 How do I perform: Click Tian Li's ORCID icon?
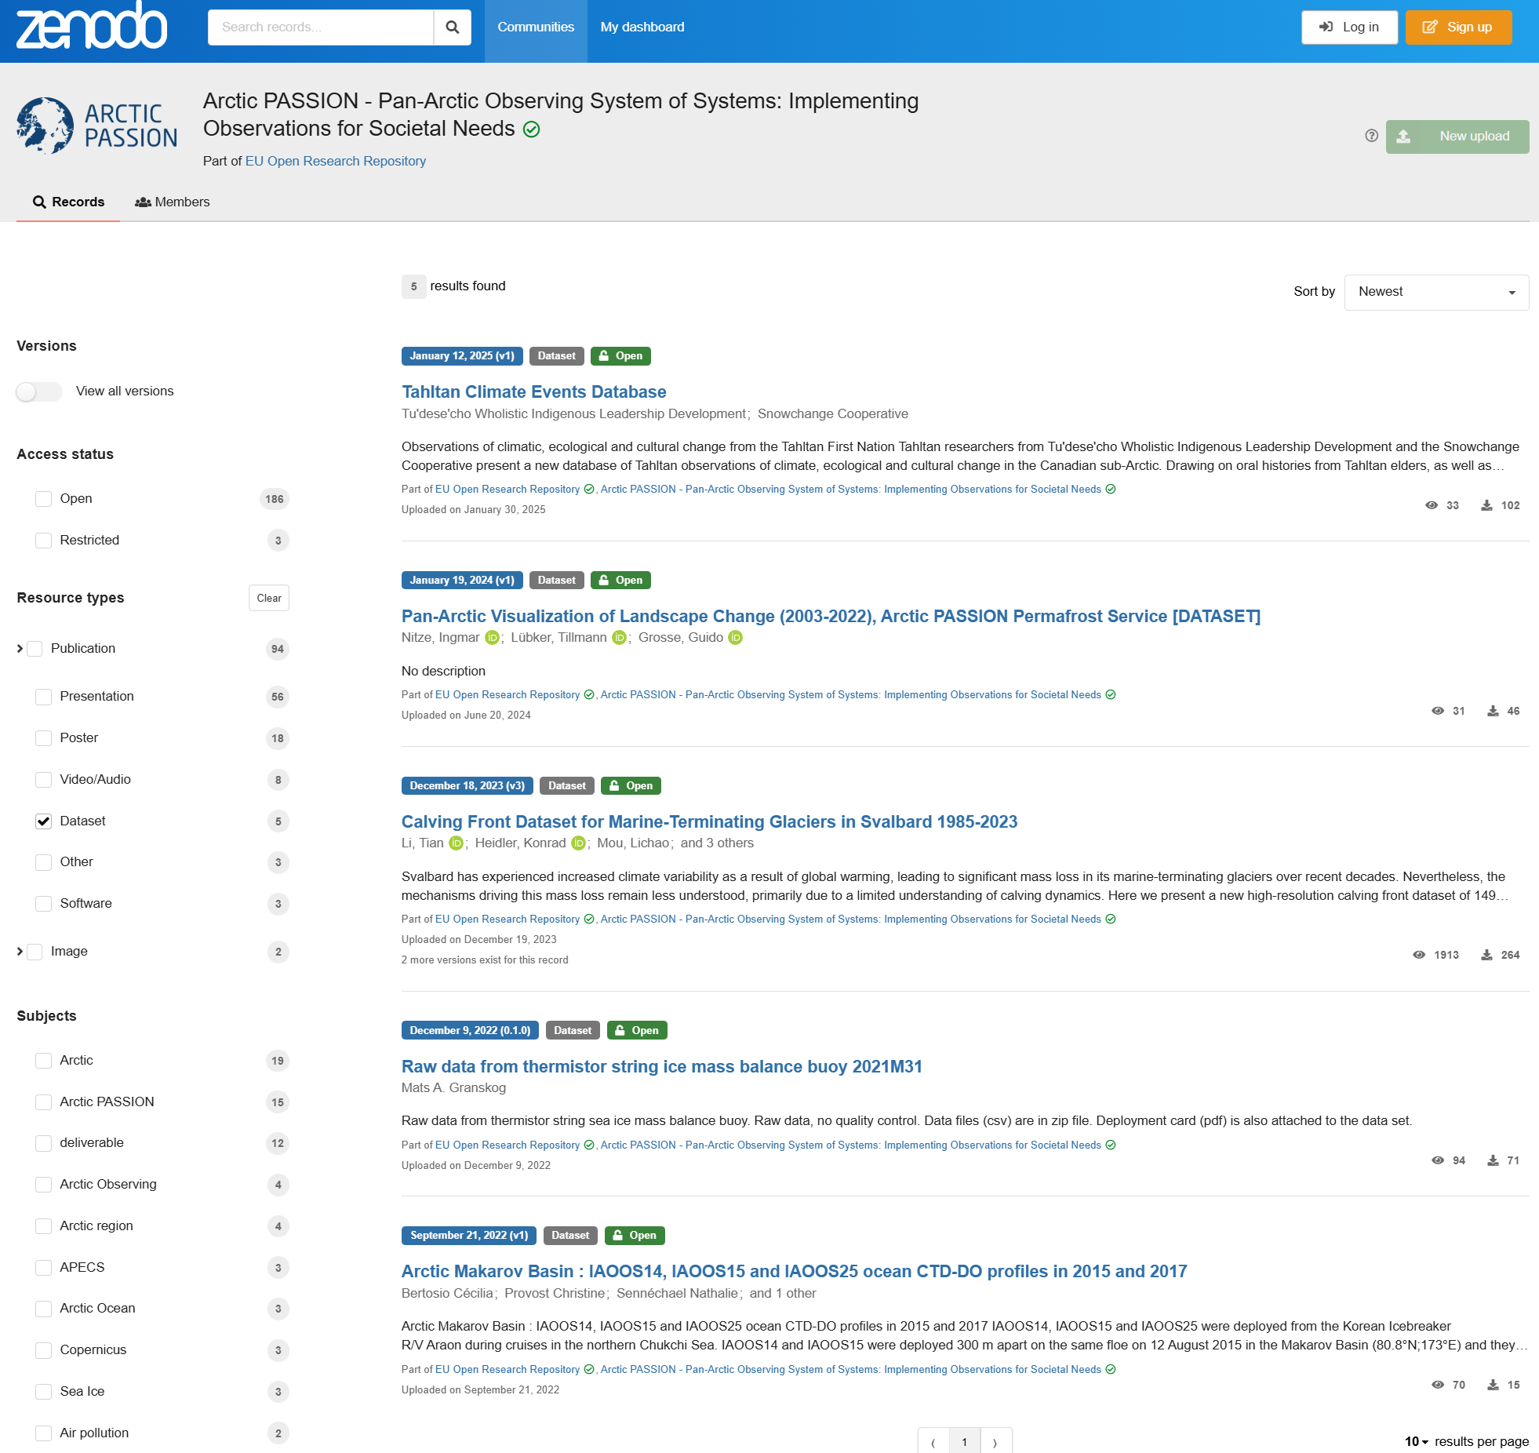456,843
